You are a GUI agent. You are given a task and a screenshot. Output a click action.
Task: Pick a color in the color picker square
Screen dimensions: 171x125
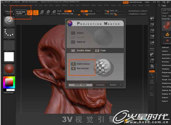[9, 82]
